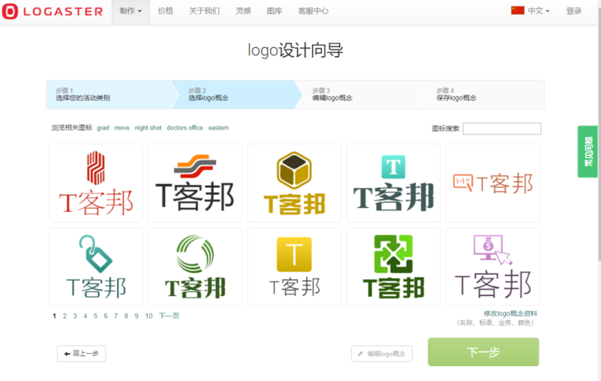Click the green 下一步 button
The height and width of the screenshot is (381, 601).
point(483,352)
